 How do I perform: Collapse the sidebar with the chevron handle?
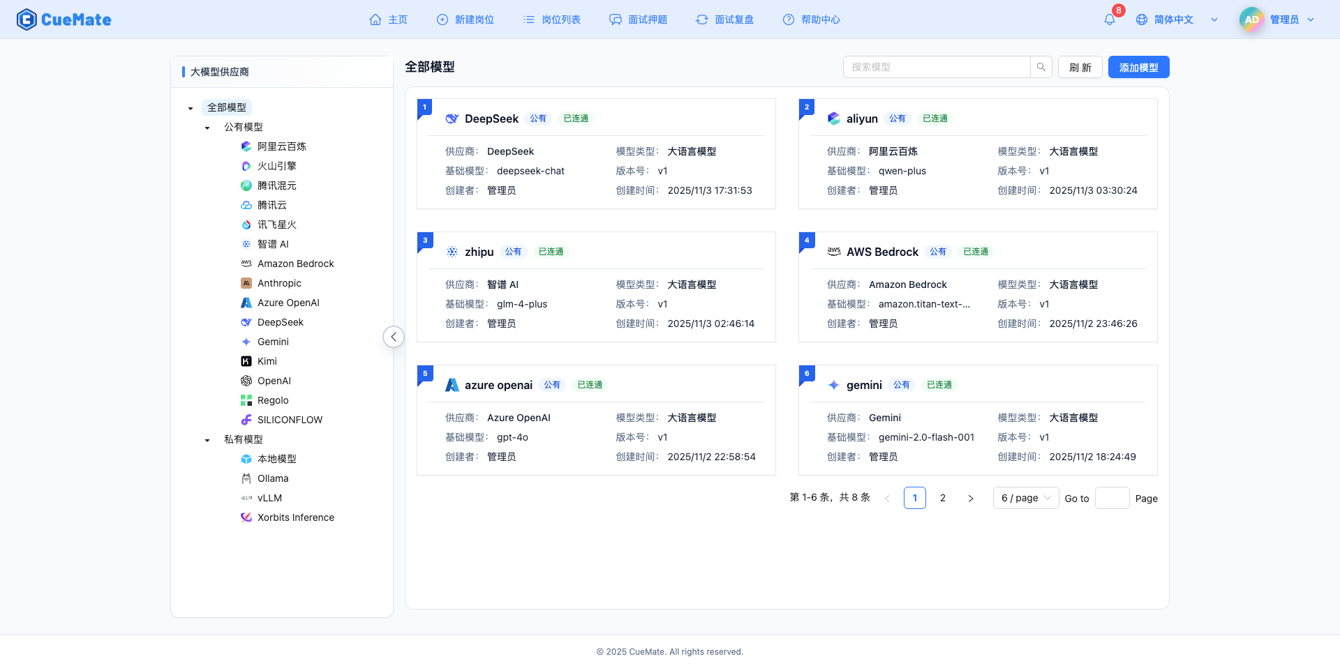[x=393, y=336]
